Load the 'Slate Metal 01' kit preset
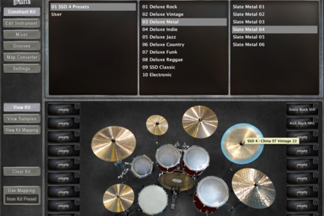Image resolution: width=324 pixels, height=216 pixels. point(275,7)
